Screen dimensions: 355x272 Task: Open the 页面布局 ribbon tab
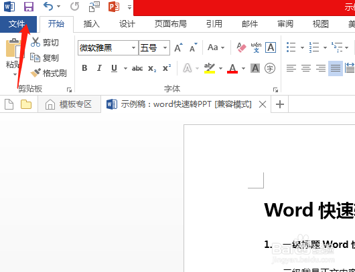pyautogui.click(x=171, y=24)
